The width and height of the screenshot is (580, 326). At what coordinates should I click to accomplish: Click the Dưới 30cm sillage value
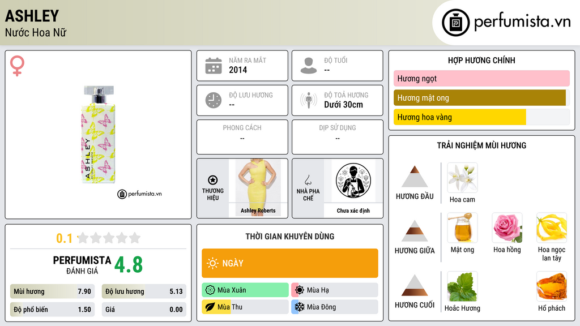(344, 105)
